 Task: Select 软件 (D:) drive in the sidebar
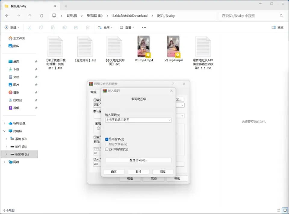(18, 146)
